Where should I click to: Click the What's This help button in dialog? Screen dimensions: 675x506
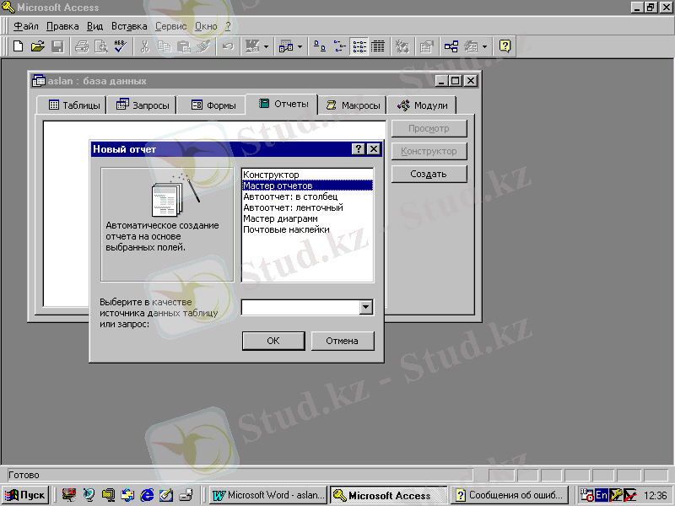359,149
